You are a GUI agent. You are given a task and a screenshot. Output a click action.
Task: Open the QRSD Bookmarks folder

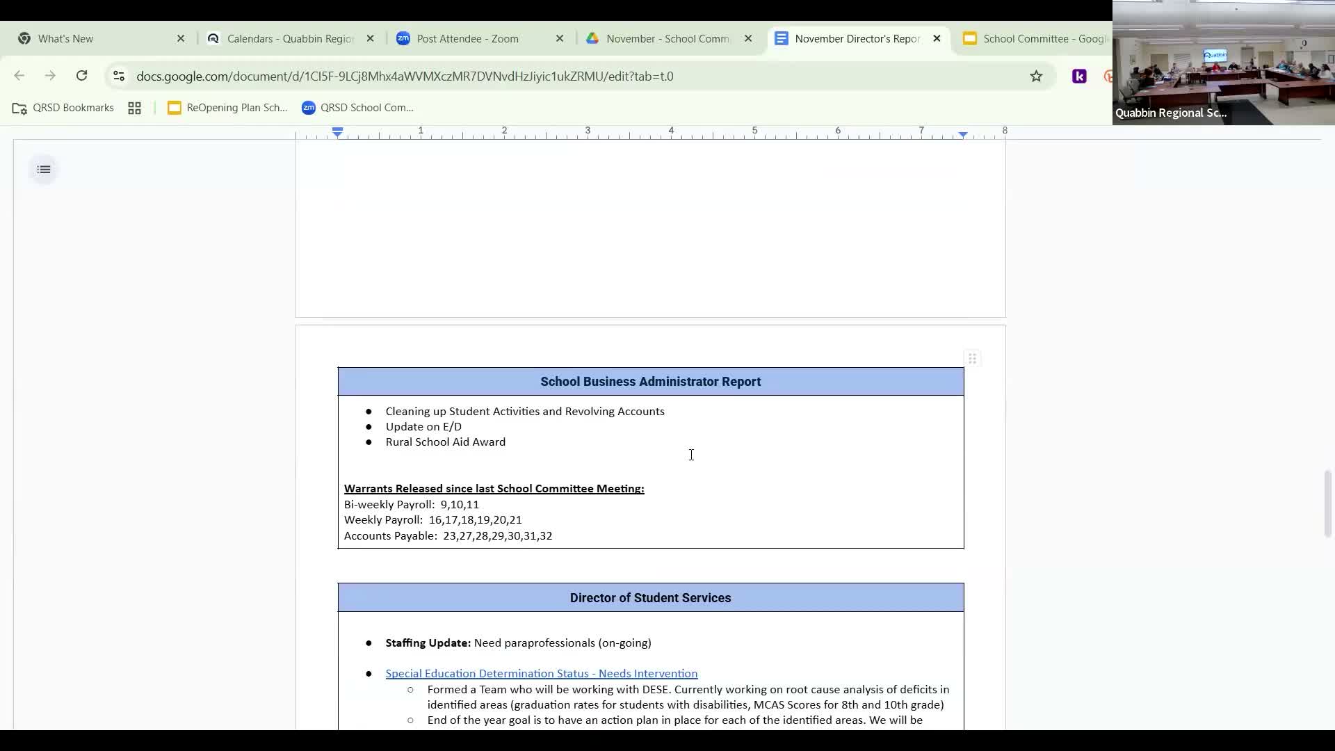(63, 108)
